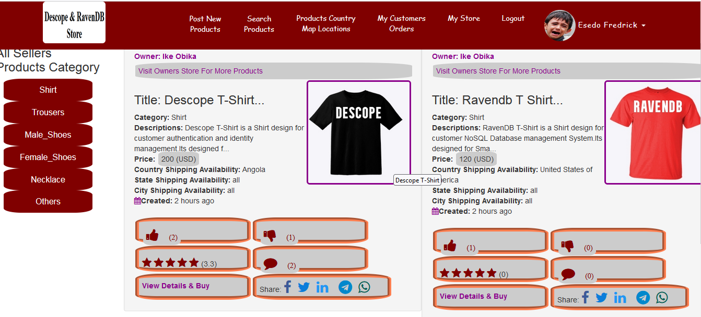Navigate to My Store
The height and width of the screenshot is (317, 701).
pyautogui.click(x=464, y=18)
